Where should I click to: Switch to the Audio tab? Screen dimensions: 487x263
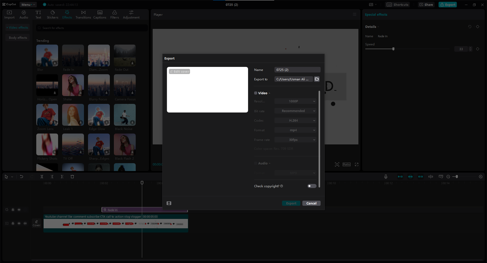pyautogui.click(x=24, y=14)
